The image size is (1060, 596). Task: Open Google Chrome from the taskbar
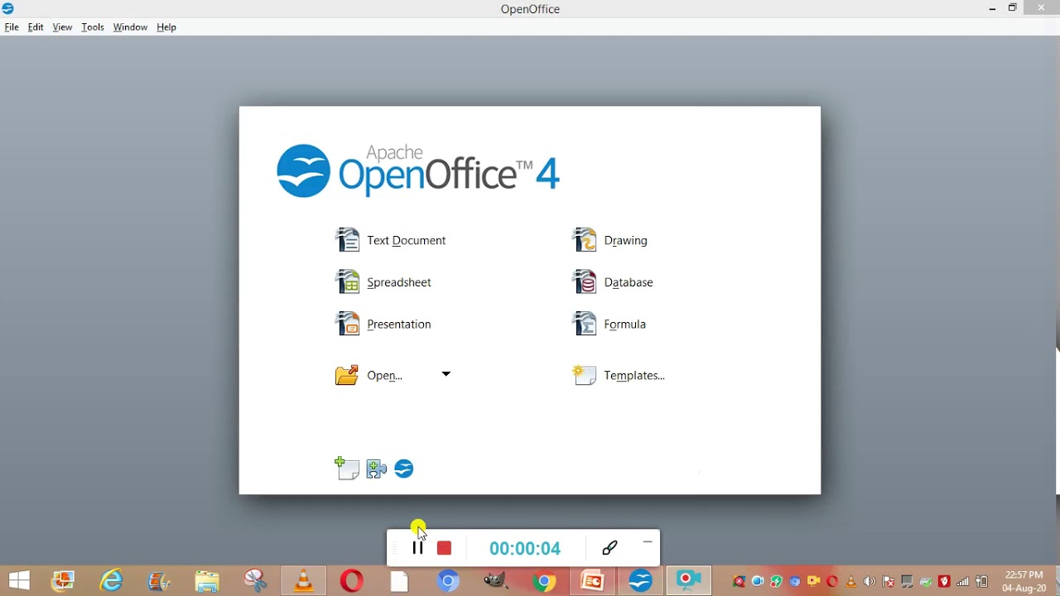(x=545, y=582)
